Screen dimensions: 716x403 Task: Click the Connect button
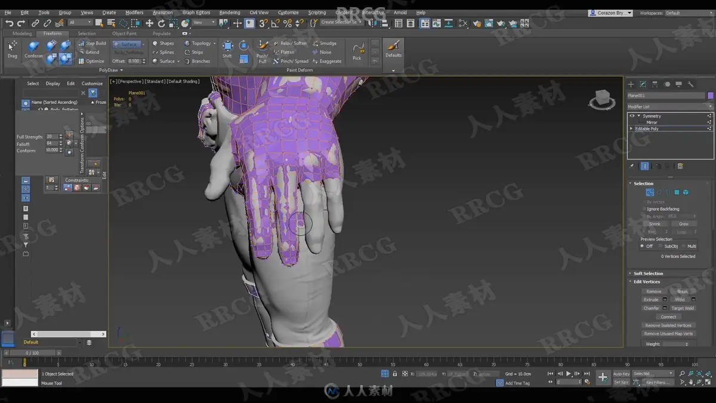pyautogui.click(x=668, y=317)
